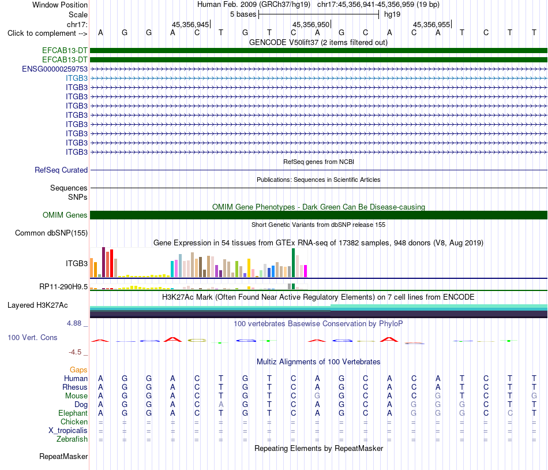Screen dimensions: 548x470
Task: Click the chr17: ruler label
Action: pos(77,24)
